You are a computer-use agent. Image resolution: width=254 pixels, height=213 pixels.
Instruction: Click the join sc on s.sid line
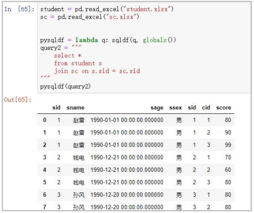(97, 71)
